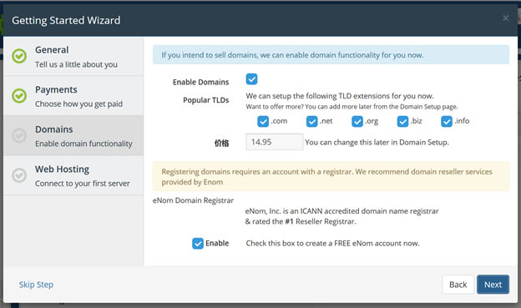Click the Back button
521x308 pixels.
click(458, 285)
